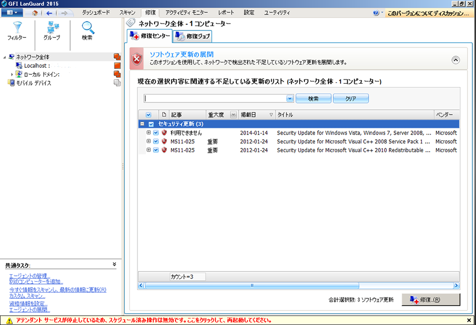
Task: Click the scrollbar right arrow
Action: pyautogui.click(x=456, y=286)
